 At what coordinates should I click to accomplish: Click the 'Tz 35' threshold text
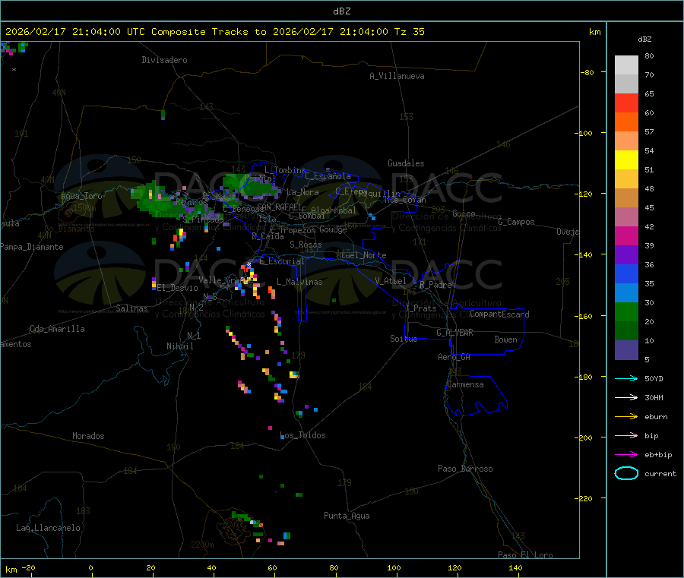pos(409,32)
